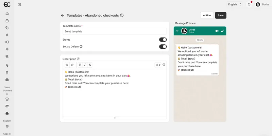Toggle italic formatting

pyautogui.click(x=85, y=65)
